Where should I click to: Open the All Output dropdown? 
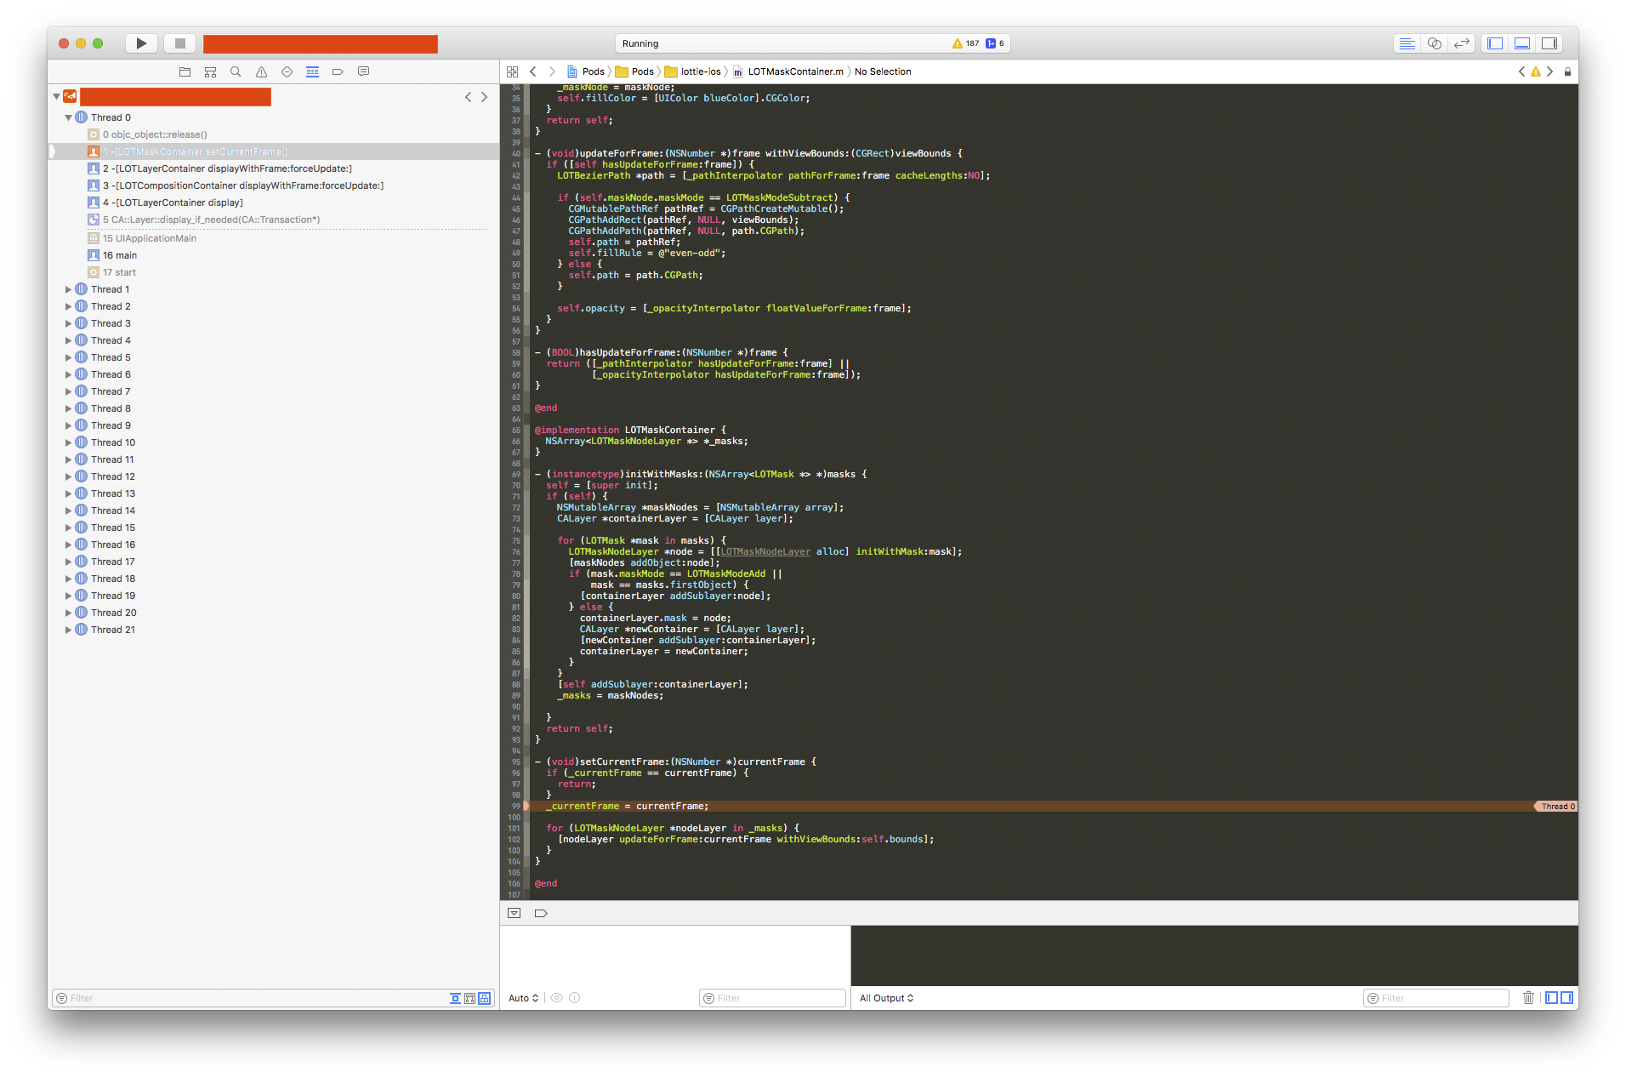point(886,999)
